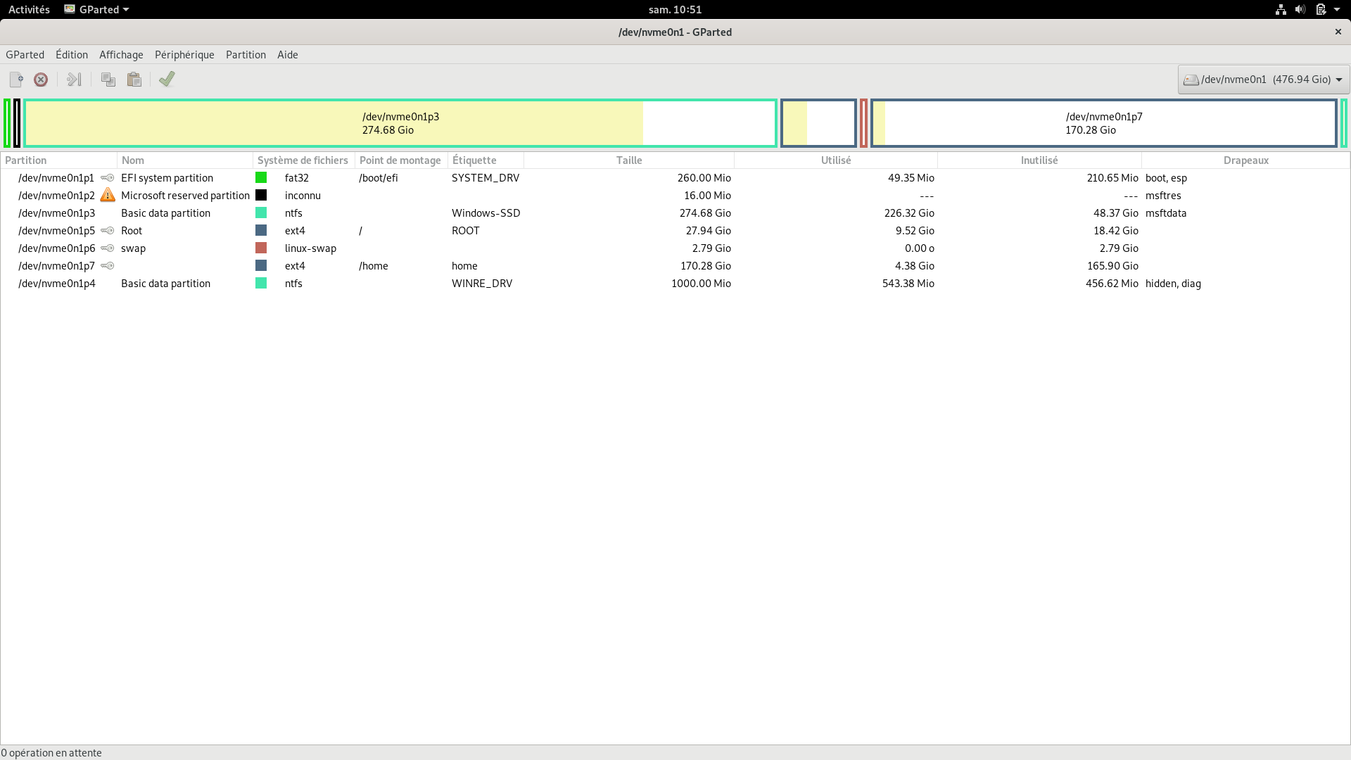Select the /dev/nvme0n1p2 partition row
The width and height of the screenshot is (1351, 760).
pos(675,196)
